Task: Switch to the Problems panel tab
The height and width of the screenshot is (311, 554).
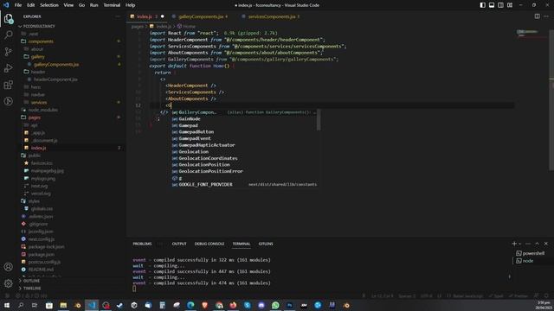Action: point(142,244)
